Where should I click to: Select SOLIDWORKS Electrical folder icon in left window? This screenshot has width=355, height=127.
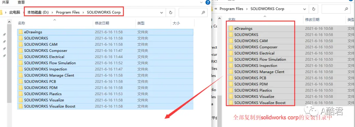pos(21,57)
